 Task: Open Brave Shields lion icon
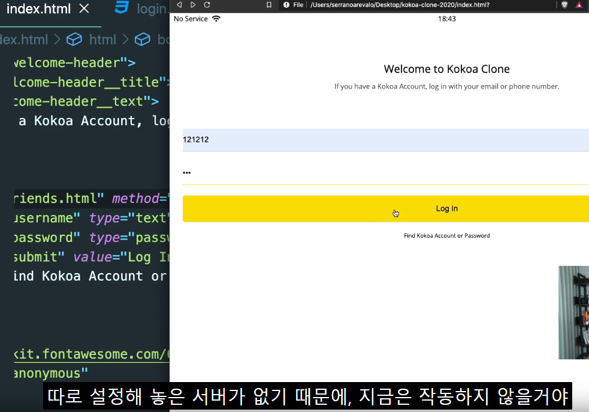(x=564, y=5)
